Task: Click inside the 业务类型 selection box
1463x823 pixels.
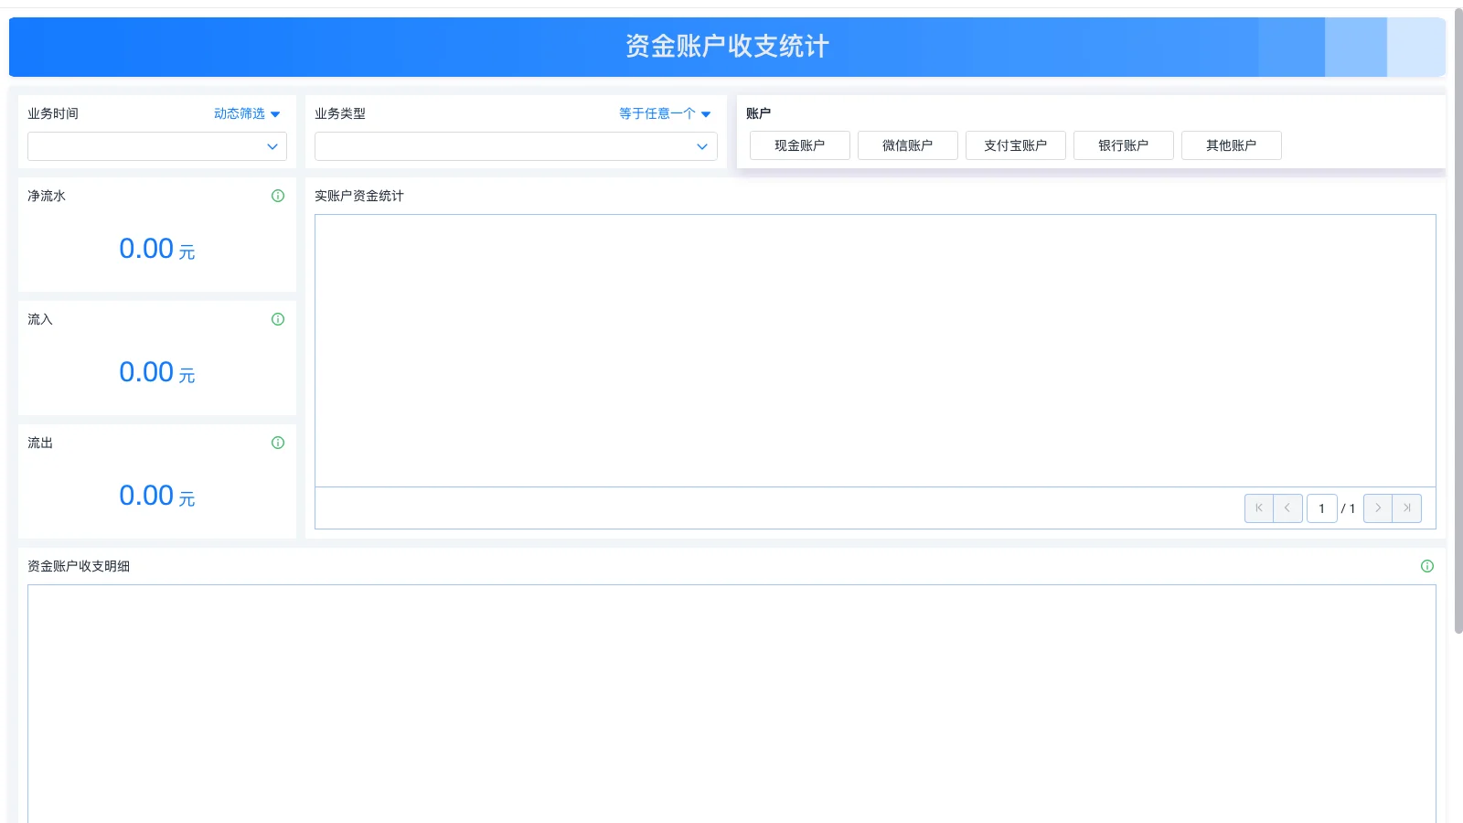Action: (515, 145)
